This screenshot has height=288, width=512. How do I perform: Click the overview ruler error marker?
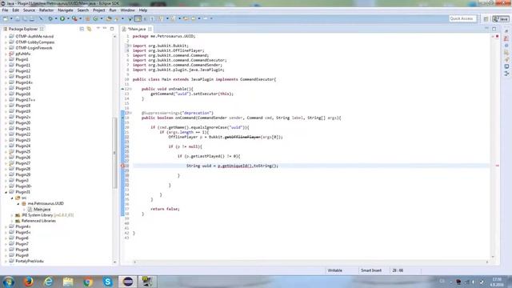pos(498,166)
